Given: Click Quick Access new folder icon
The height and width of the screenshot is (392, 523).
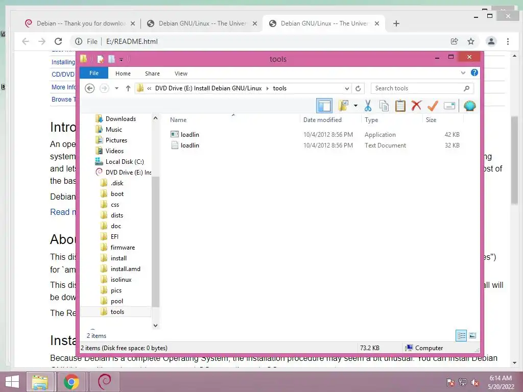Looking at the screenshot, I should pos(111,59).
